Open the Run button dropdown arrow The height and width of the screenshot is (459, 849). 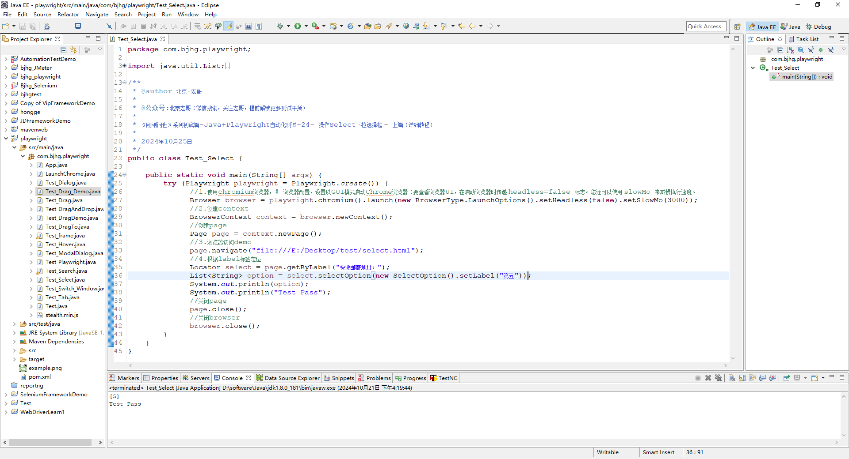[x=306, y=26]
